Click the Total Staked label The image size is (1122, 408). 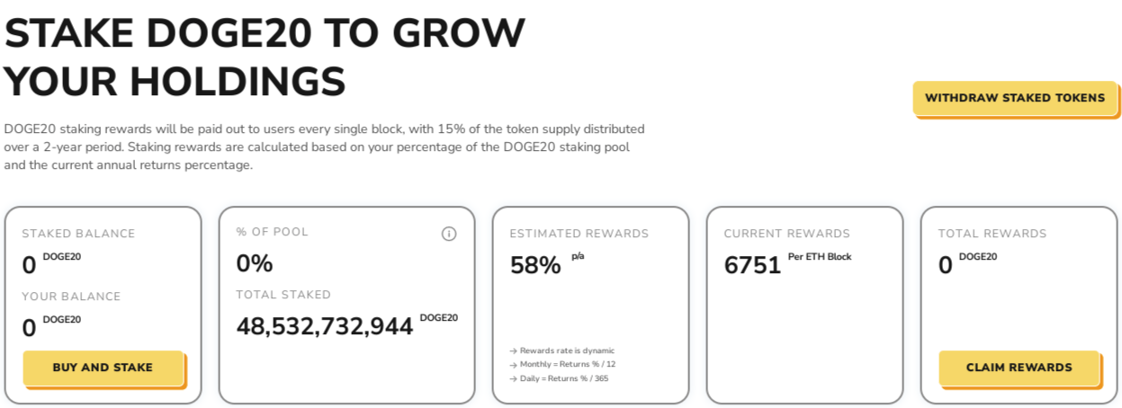click(x=283, y=295)
